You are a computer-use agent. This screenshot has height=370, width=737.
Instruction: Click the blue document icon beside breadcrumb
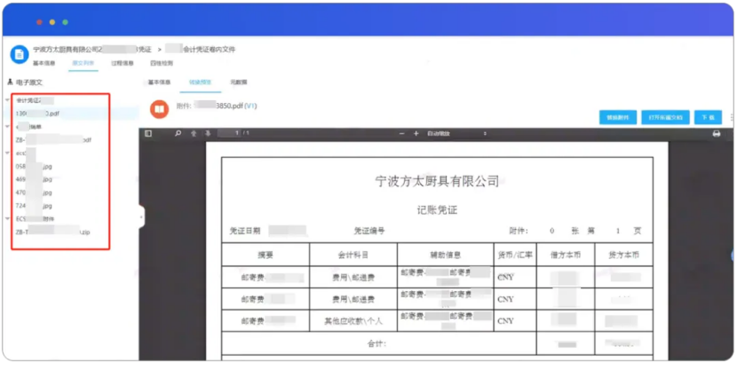pyautogui.click(x=20, y=54)
